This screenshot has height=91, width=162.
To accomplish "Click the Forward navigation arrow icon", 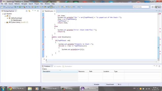I will [x=76, y=7].
